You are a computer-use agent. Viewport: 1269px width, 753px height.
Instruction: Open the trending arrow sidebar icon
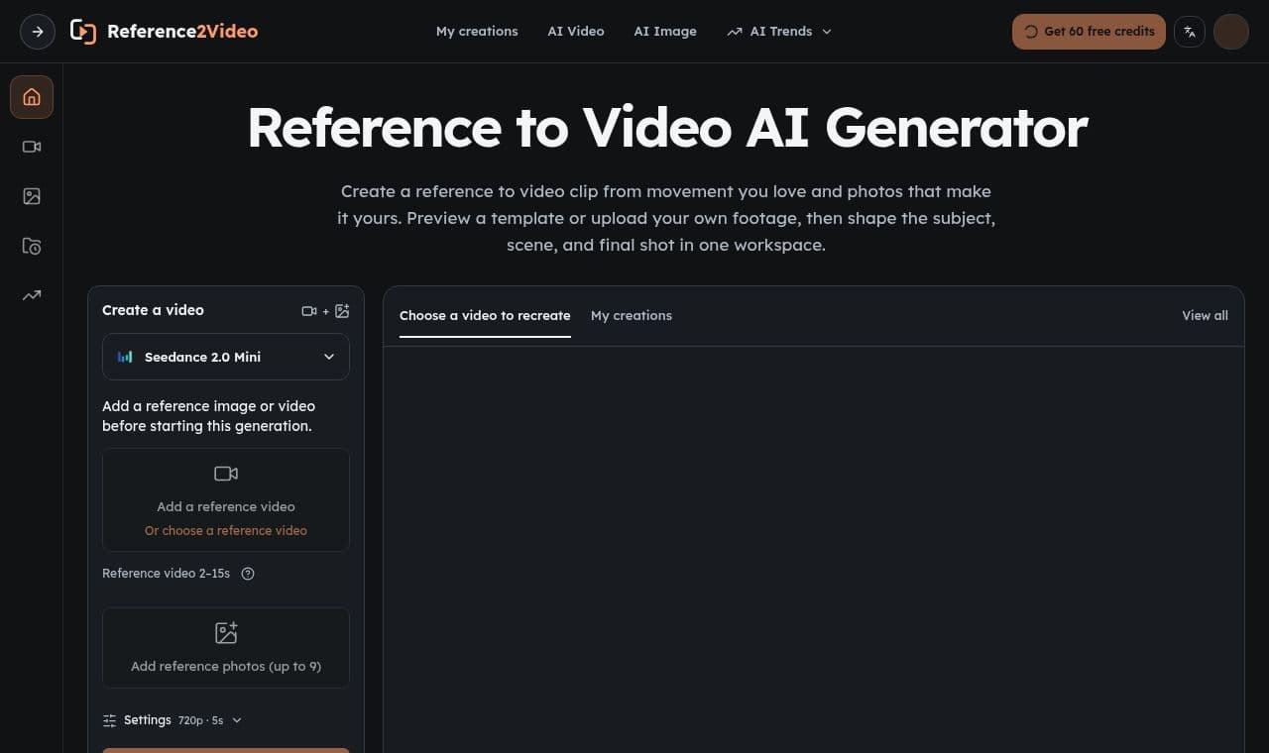pyautogui.click(x=32, y=295)
